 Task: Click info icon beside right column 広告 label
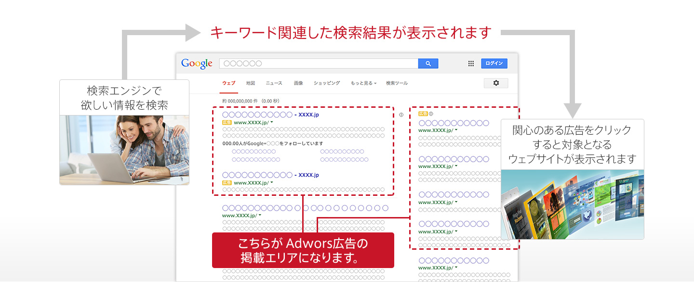point(431,114)
